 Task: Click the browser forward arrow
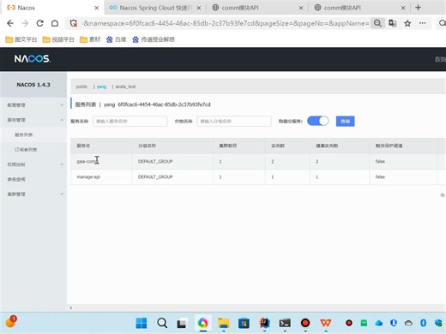[25, 23]
